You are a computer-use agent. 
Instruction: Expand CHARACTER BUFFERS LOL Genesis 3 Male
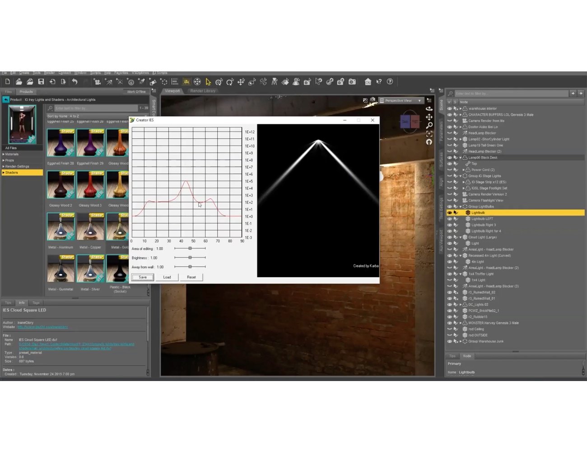tap(461, 115)
